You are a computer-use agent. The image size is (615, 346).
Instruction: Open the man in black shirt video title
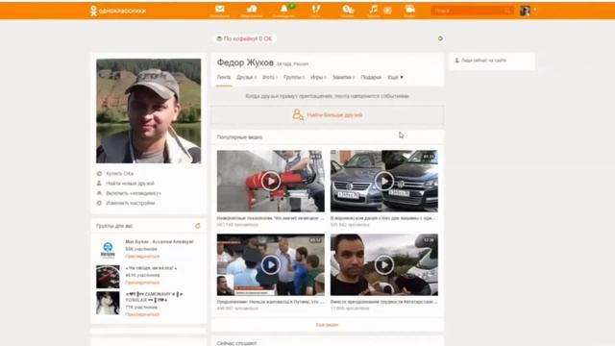383,302
